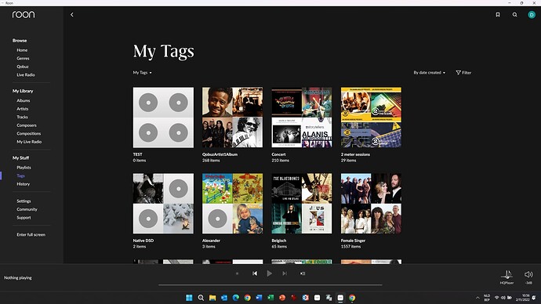The image size is (541, 304).
Task: Open the Windows Start menu
Action: coord(189,298)
